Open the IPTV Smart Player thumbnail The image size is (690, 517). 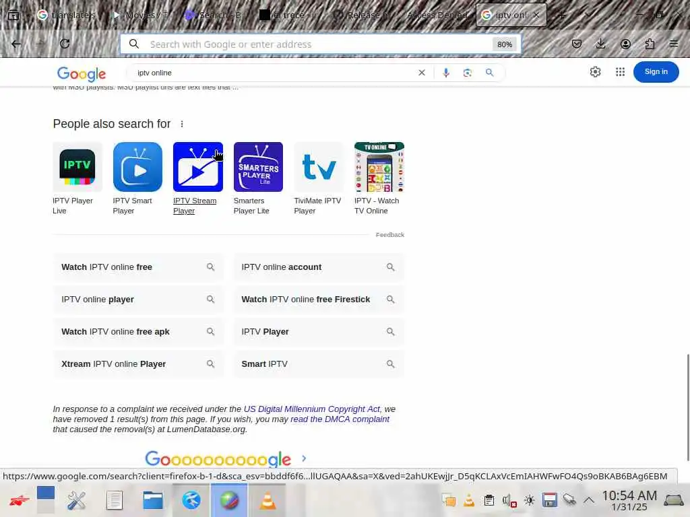(137, 167)
